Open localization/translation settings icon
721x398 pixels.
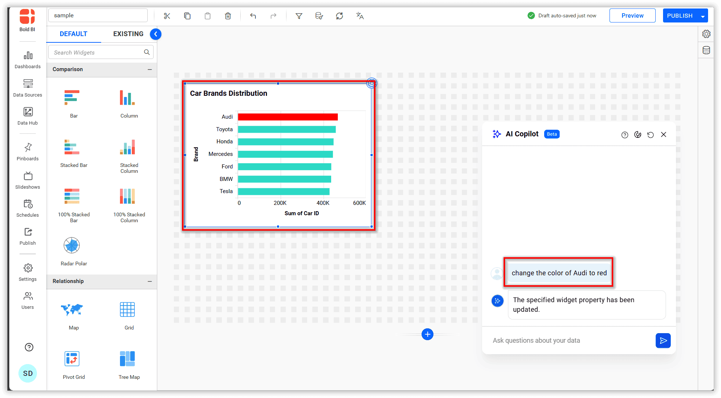coord(359,16)
